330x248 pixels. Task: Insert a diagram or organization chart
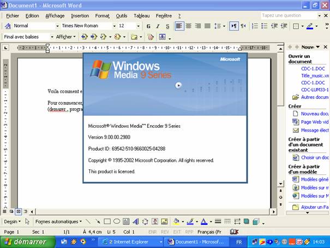[145, 221]
